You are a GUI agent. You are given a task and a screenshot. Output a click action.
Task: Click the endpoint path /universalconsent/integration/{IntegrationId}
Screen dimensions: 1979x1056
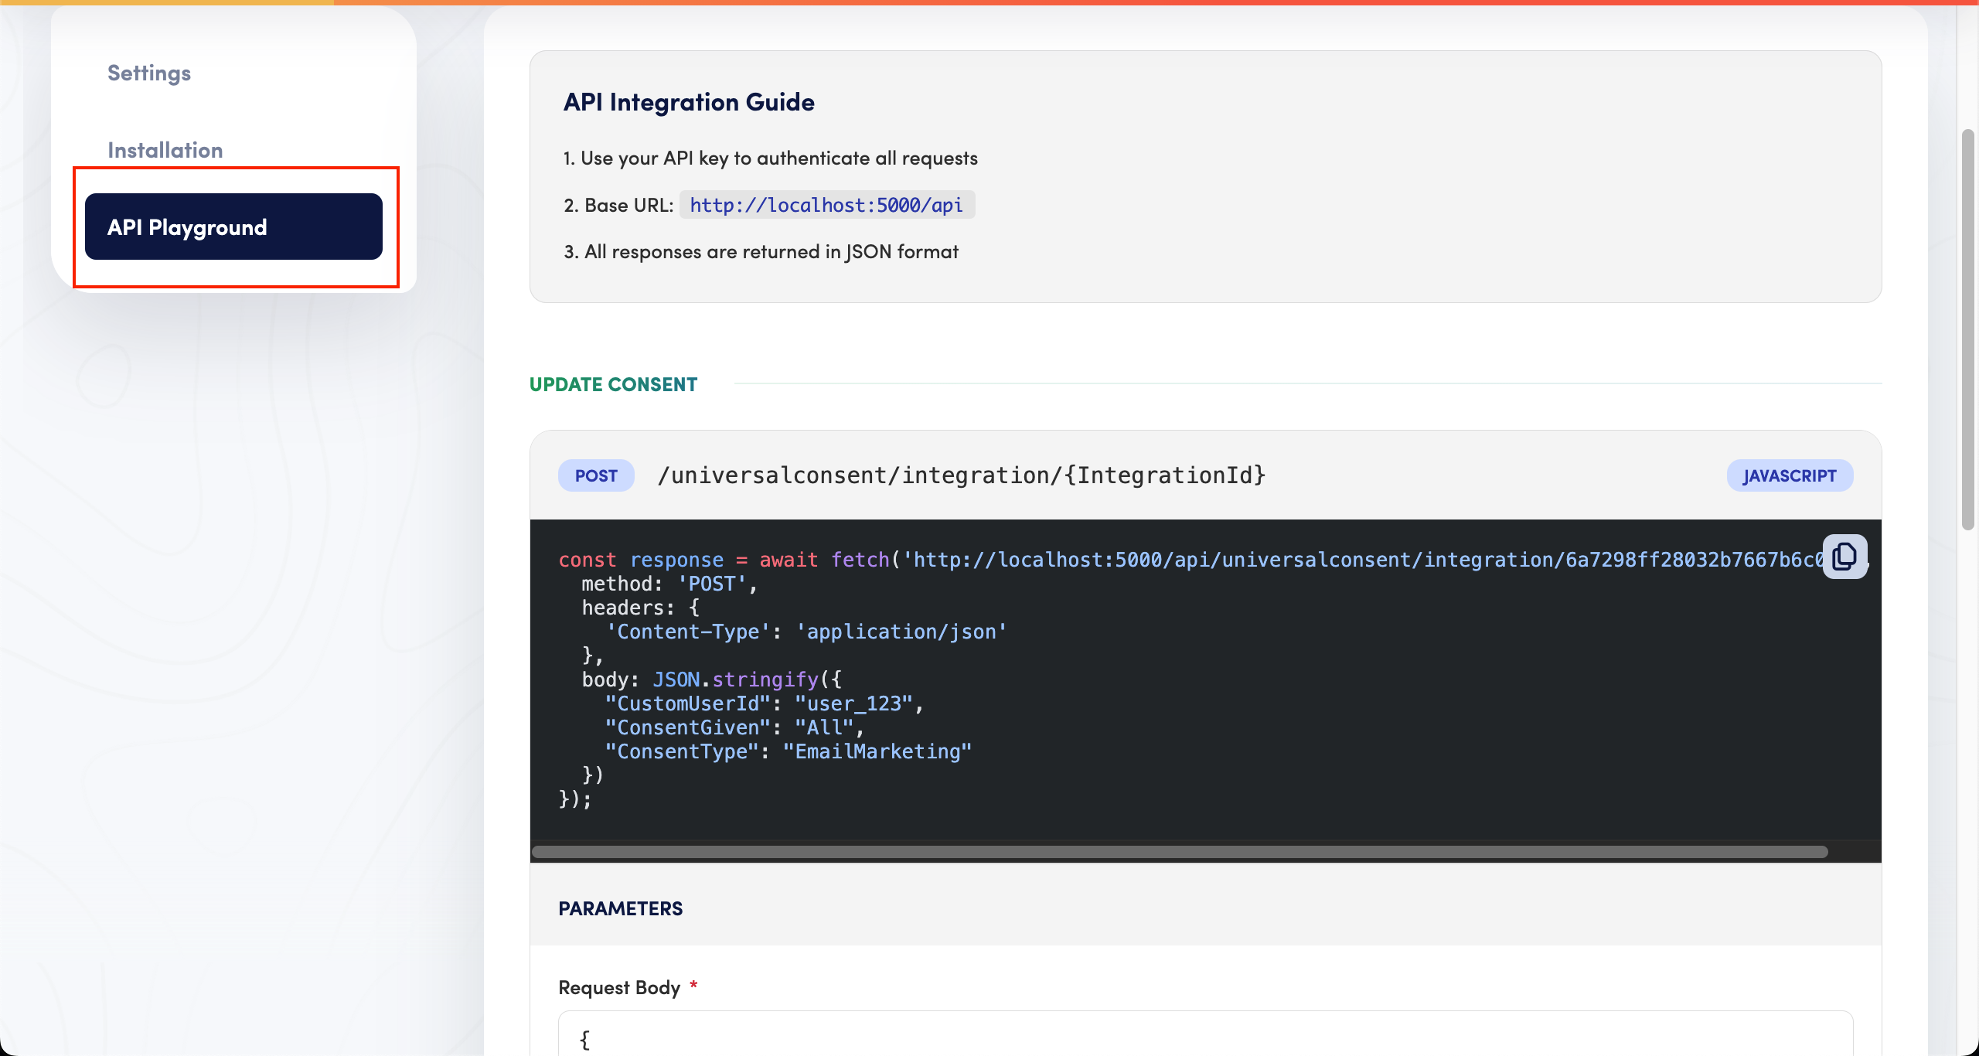tap(961, 475)
